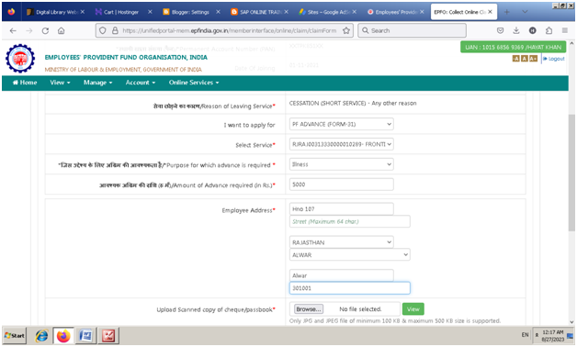Click Browse to upload cheque copy

pyautogui.click(x=309, y=309)
